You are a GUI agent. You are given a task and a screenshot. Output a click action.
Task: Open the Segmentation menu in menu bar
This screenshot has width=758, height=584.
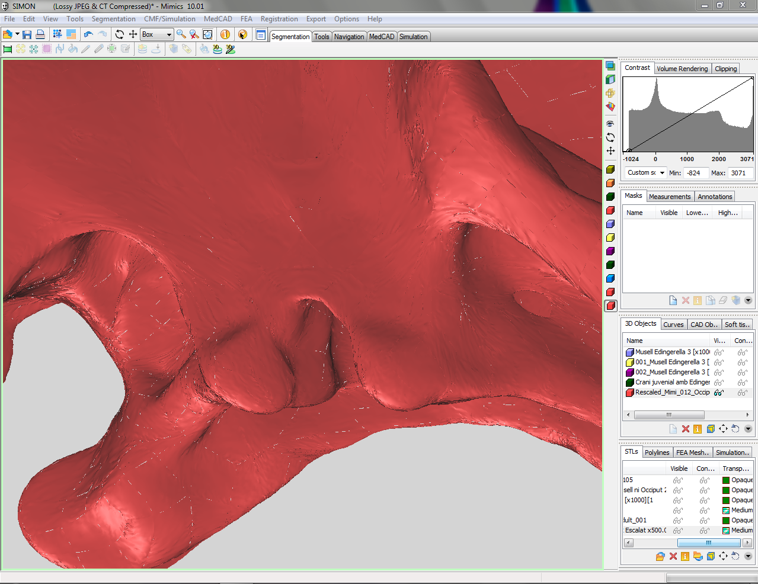[x=113, y=19]
